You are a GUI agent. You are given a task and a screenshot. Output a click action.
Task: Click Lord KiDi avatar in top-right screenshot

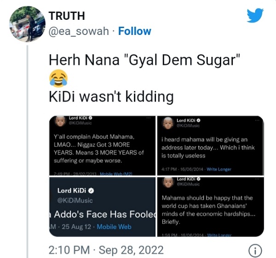click(168, 123)
